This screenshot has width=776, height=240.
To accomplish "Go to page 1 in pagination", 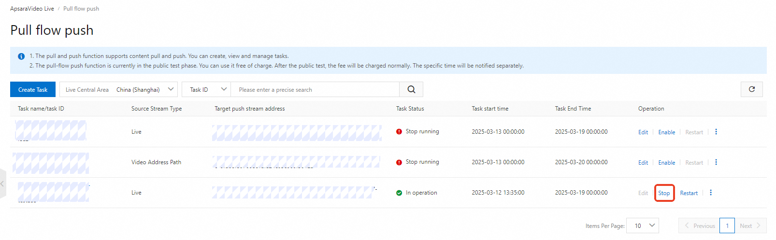I will pyautogui.click(x=727, y=226).
